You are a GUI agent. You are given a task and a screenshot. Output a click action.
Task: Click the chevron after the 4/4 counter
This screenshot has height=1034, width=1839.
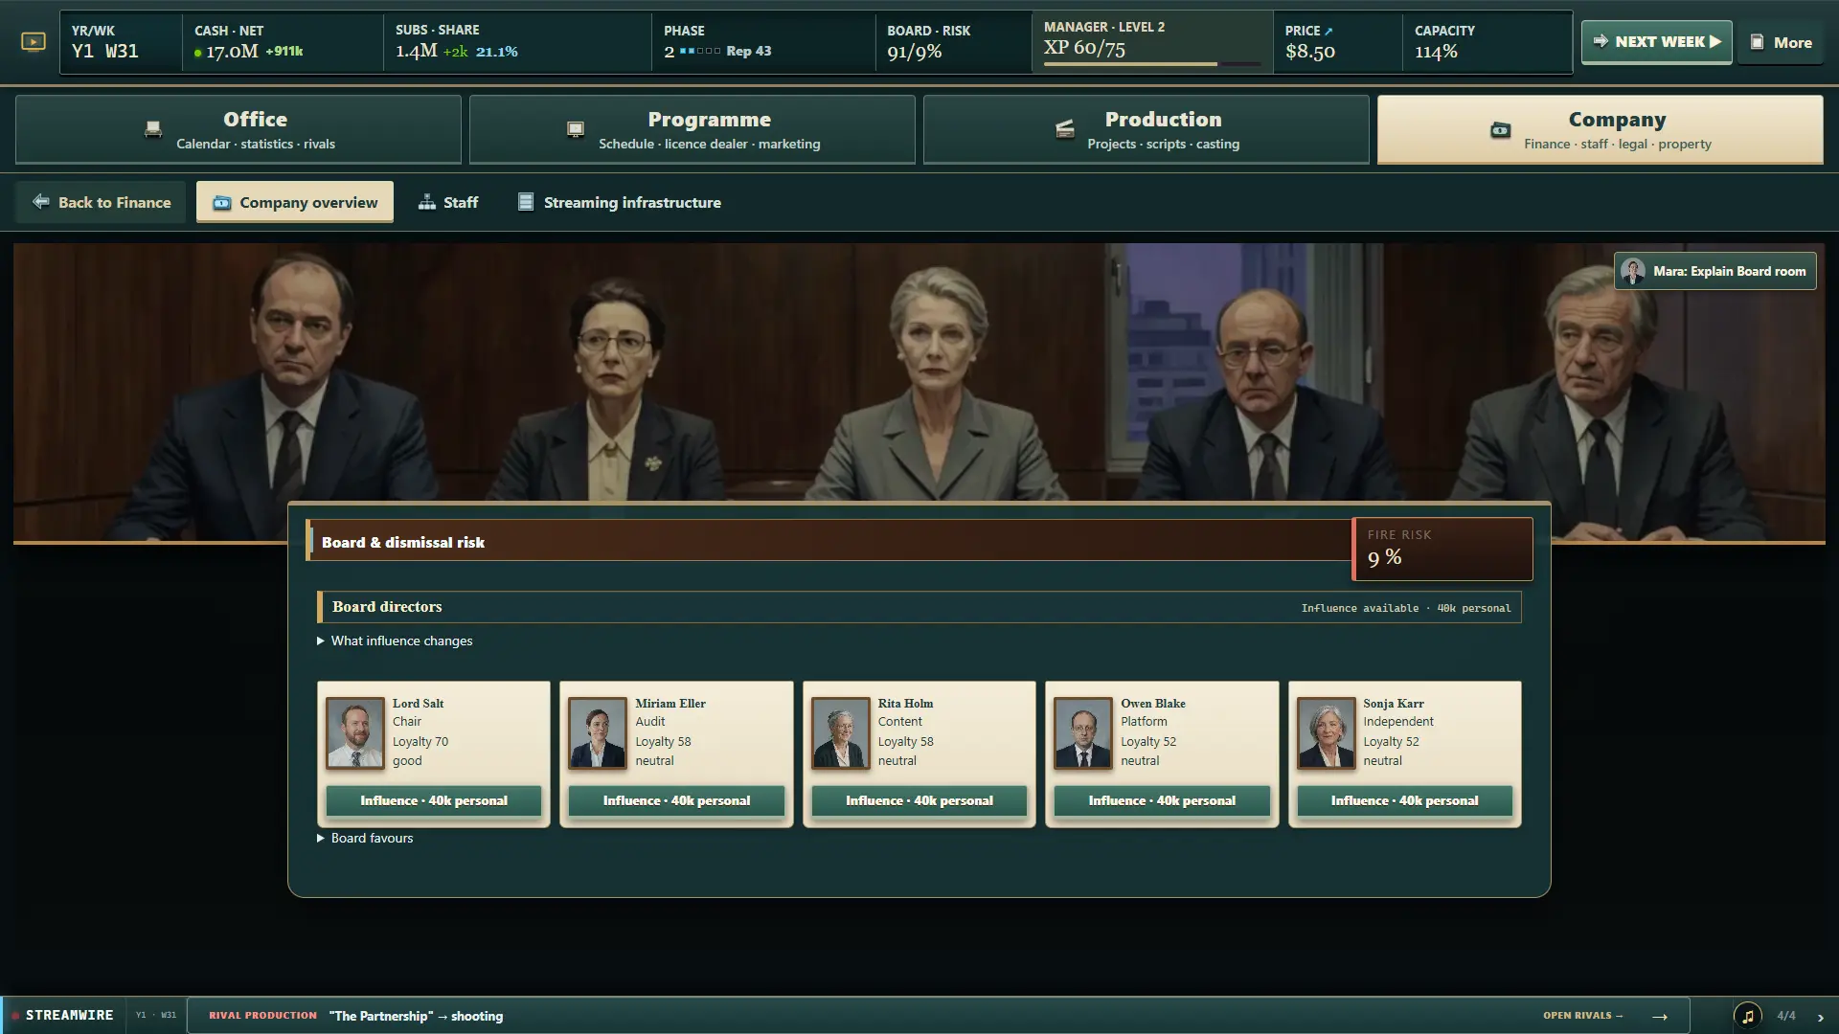click(x=1821, y=1017)
